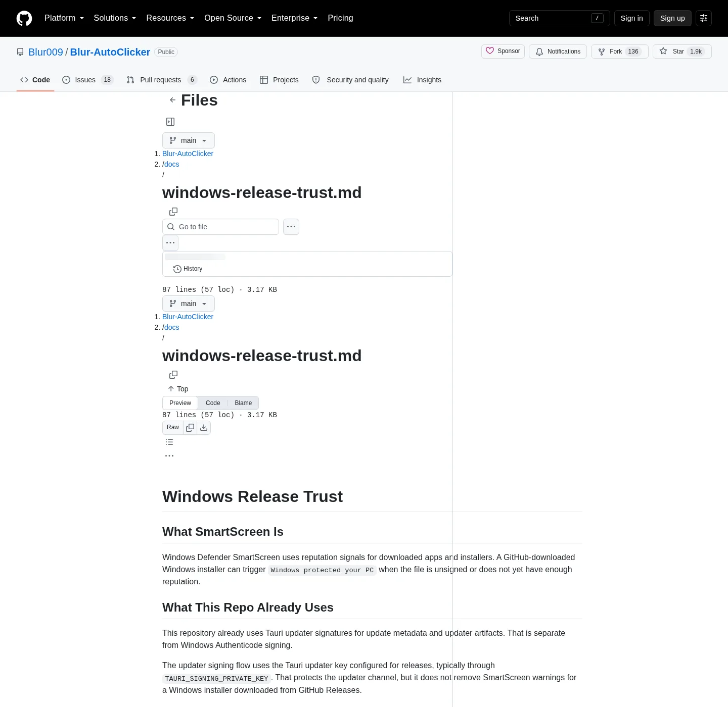Switch to Code tab
728x707 pixels.
(35, 80)
